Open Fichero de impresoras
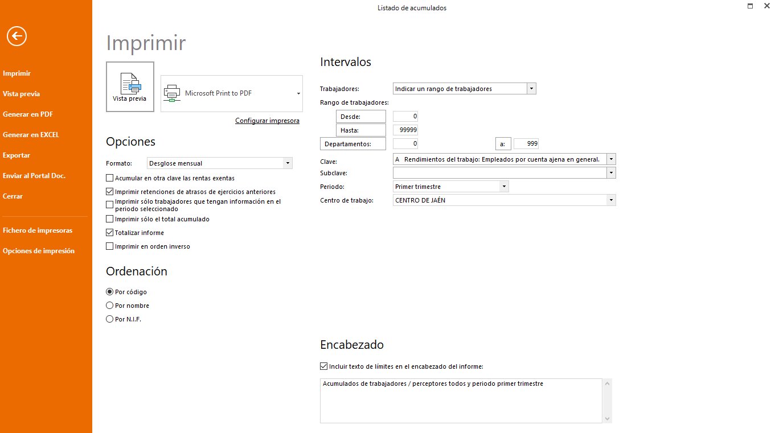This screenshot has height=433, width=775. coord(38,230)
